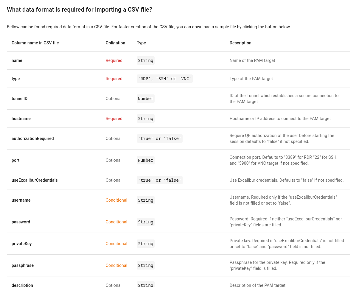Image resolution: width=356 pixels, height=291 pixels.
Task: Click the Number type chip in port row
Action: point(145,160)
